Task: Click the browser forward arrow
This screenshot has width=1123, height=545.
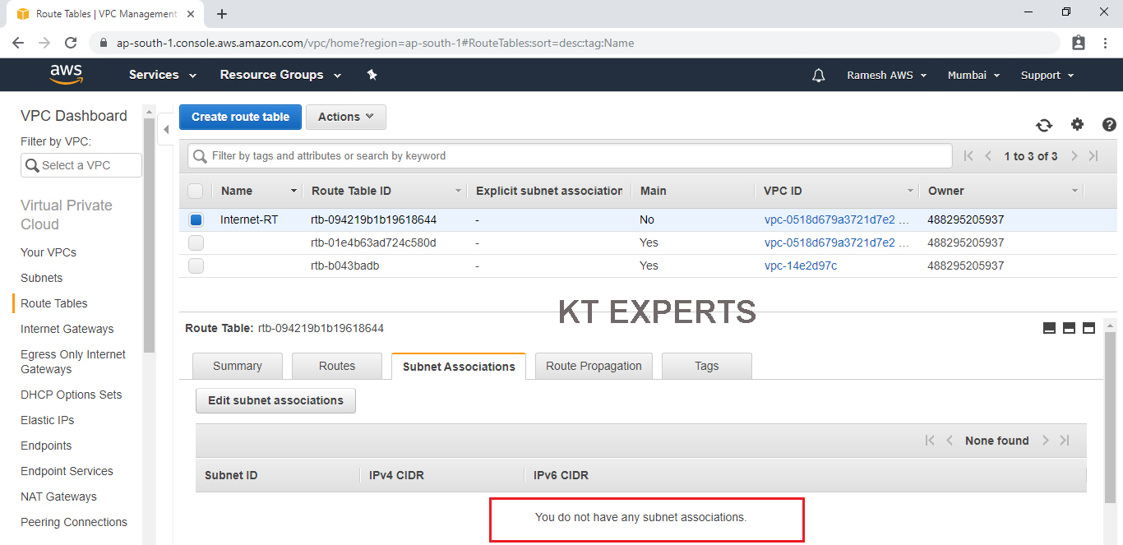Action: click(x=44, y=43)
